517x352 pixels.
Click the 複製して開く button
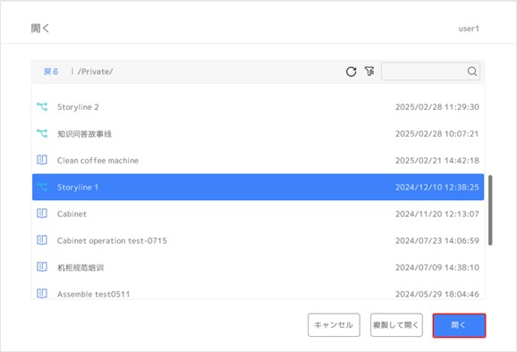396,325
